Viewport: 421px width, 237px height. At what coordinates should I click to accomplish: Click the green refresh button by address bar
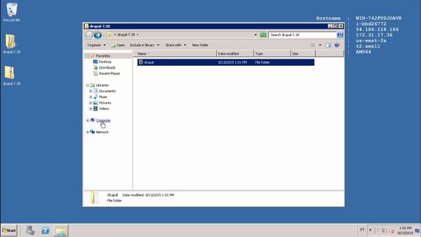[263, 35]
